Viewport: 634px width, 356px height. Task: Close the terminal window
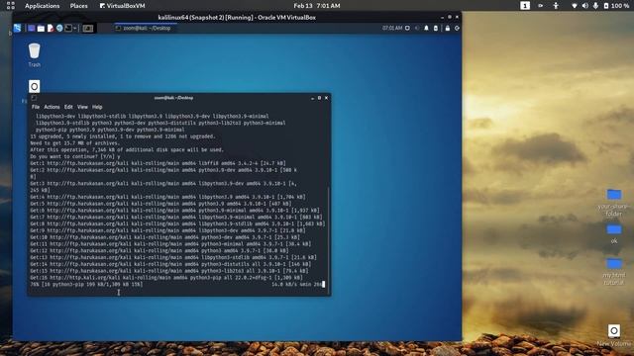click(326, 98)
